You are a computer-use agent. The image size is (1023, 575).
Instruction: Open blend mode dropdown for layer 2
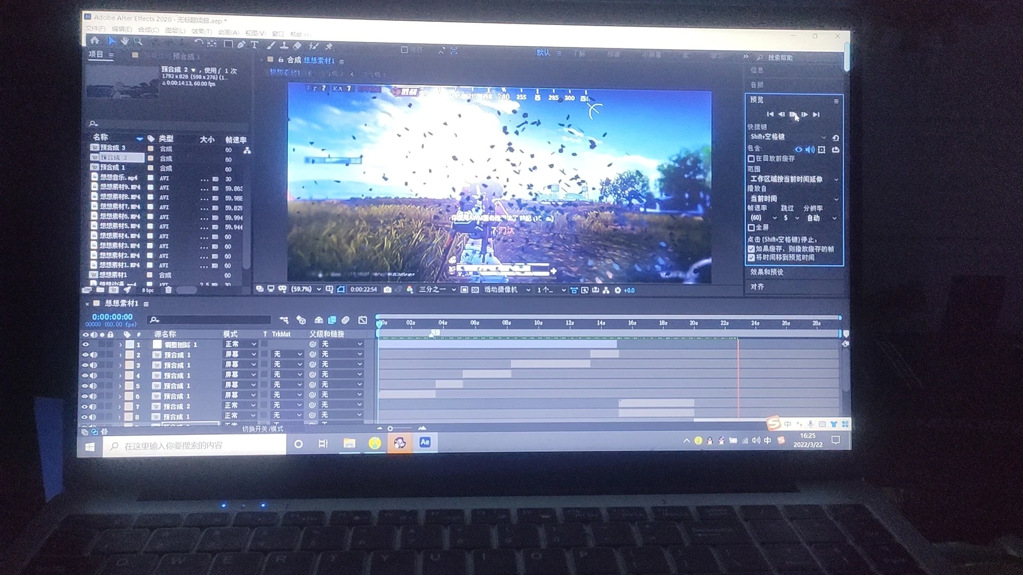tap(240, 355)
